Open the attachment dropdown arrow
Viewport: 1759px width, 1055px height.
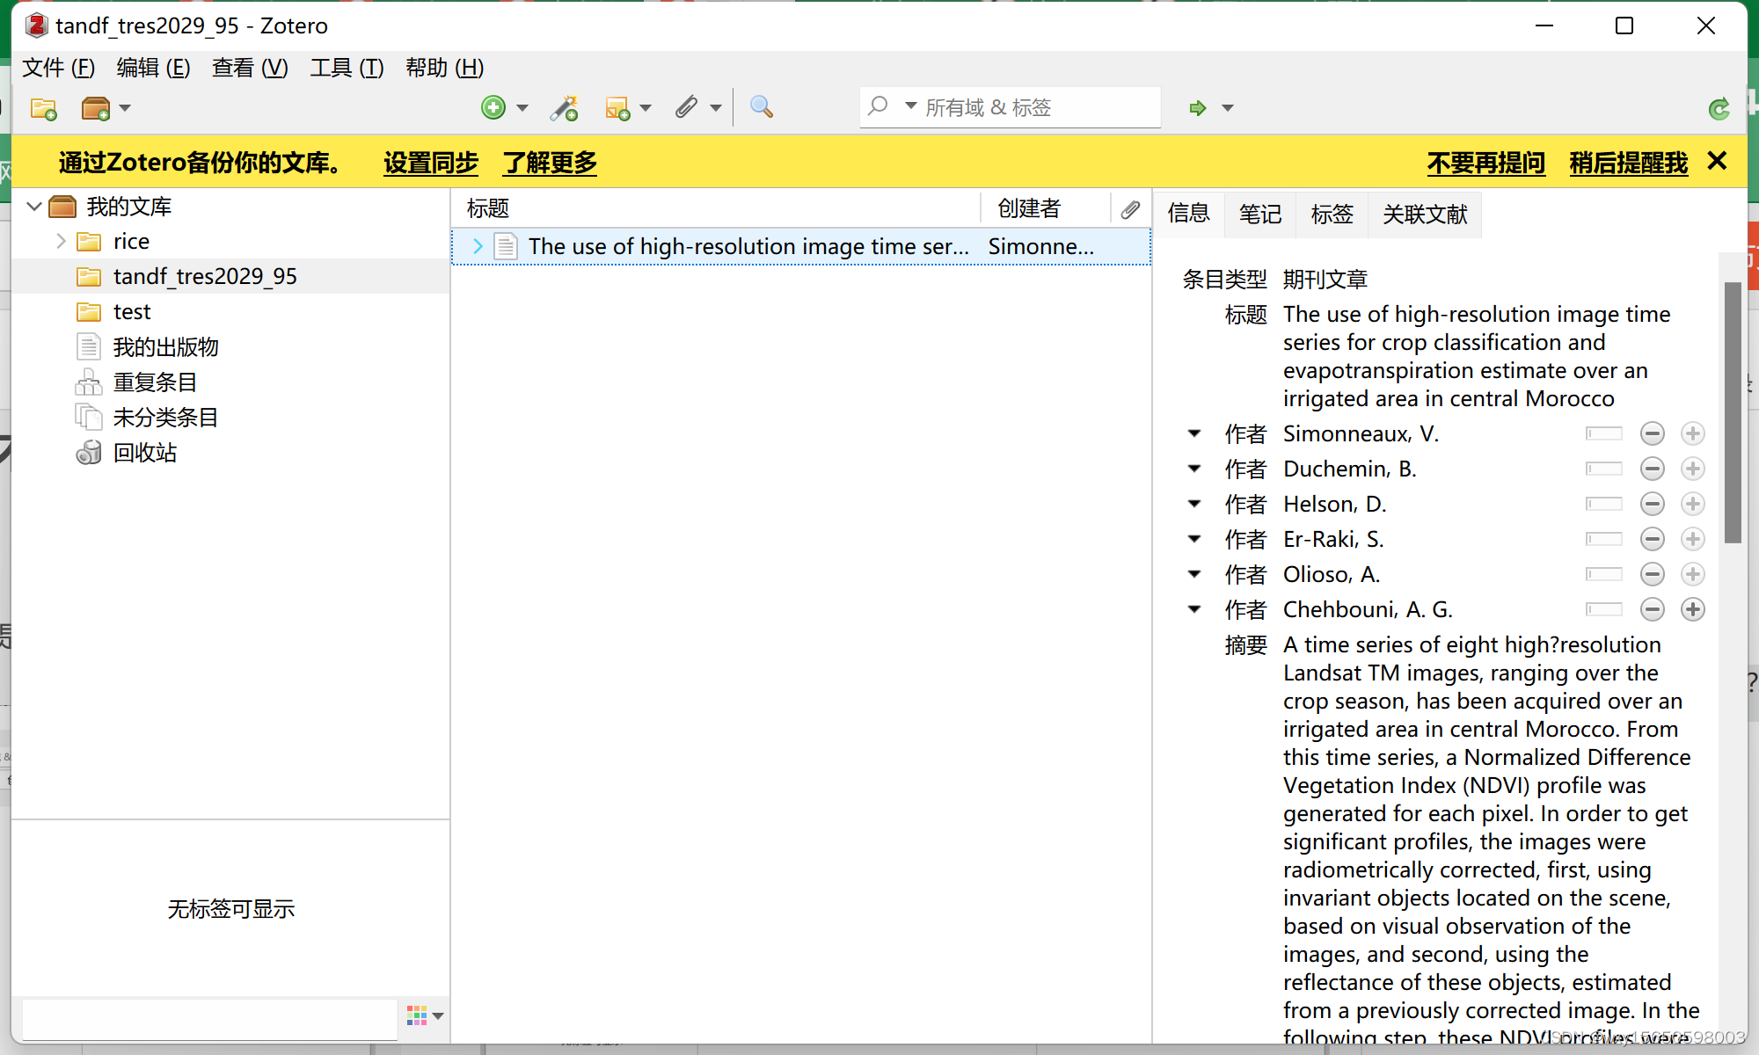tap(716, 108)
